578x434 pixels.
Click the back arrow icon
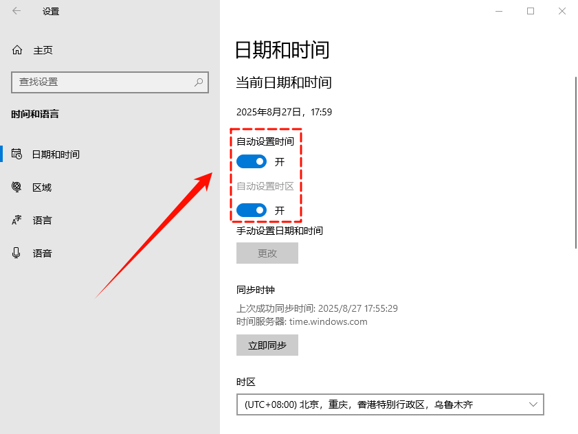point(16,11)
